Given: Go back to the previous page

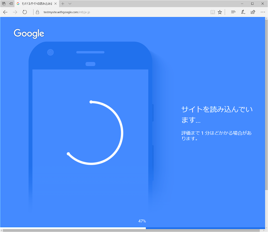Looking at the screenshot, I should (x=5, y=12).
